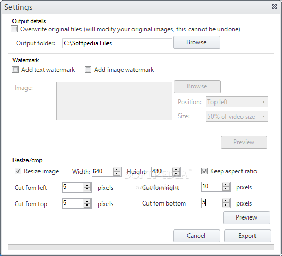This screenshot has height=256, width=282.
Task: Tick the Add text watermark checkbox
Action: click(x=15, y=70)
